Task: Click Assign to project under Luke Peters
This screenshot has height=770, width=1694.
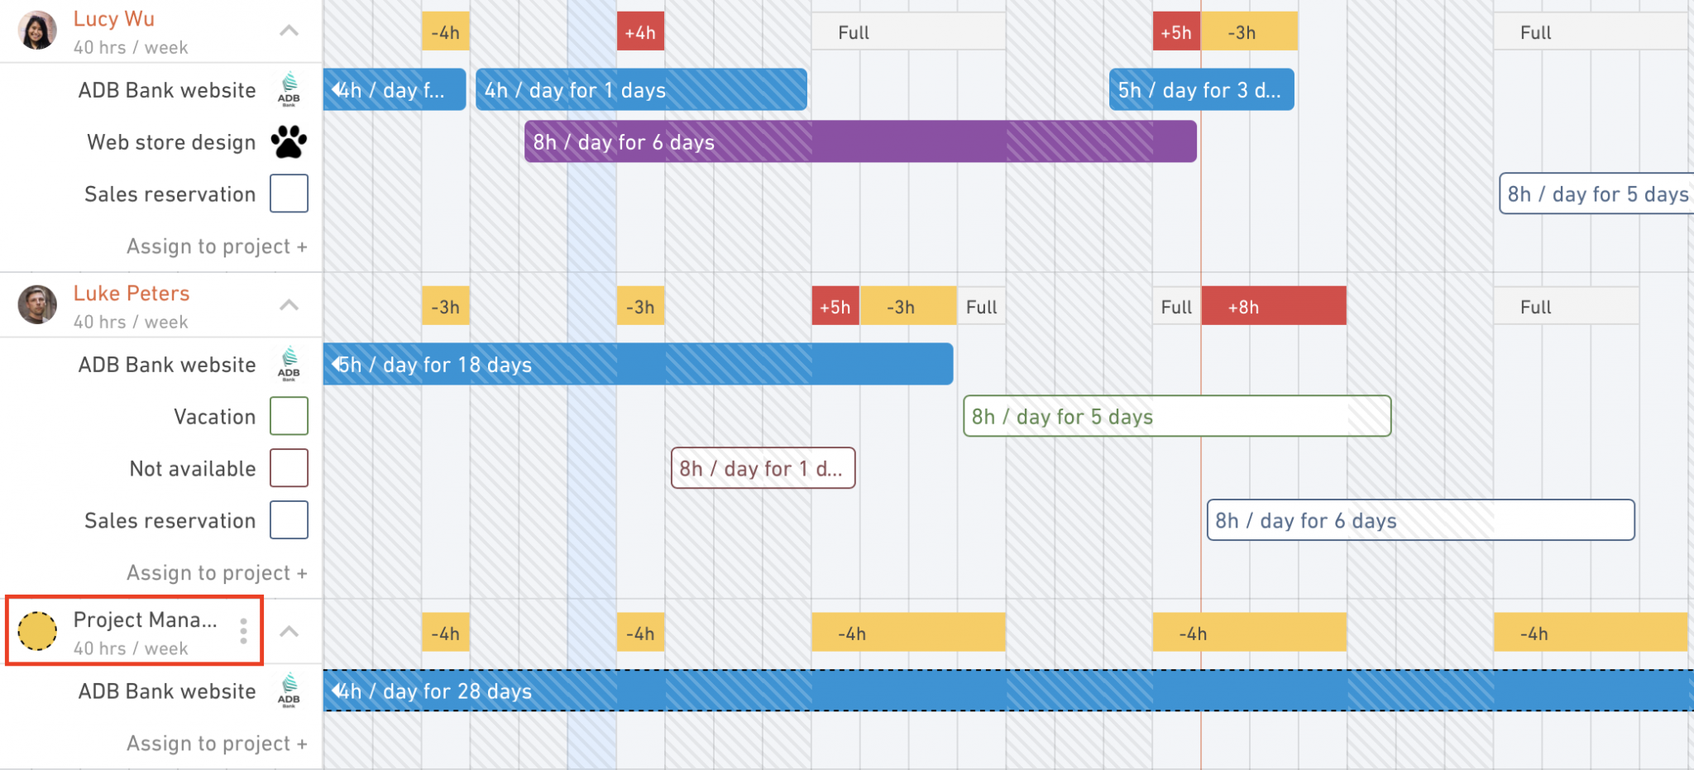Action: 217,572
